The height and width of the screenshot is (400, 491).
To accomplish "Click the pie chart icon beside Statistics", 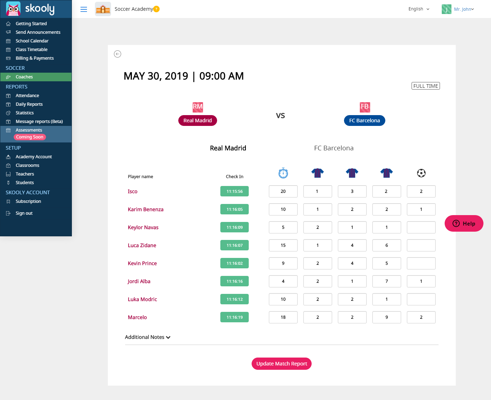I will tap(8, 113).
